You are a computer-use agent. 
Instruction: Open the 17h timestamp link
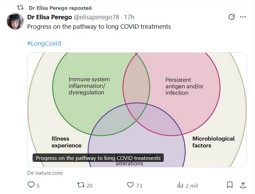point(129,17)
